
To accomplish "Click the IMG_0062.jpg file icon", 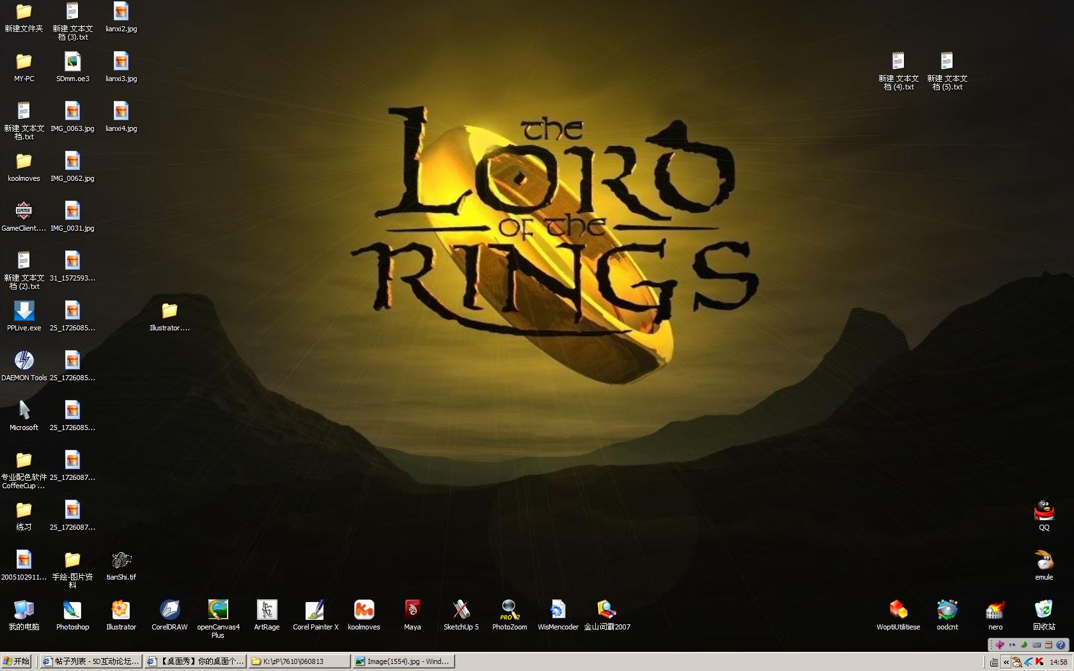I will (72, 166).
